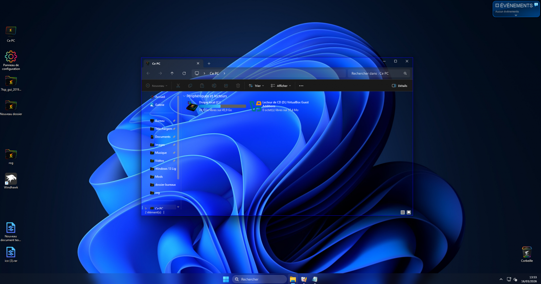This screenshot has height=284, width=541.
Task: Go to Accueil in the navigation pane
Action: click(160, 97)
